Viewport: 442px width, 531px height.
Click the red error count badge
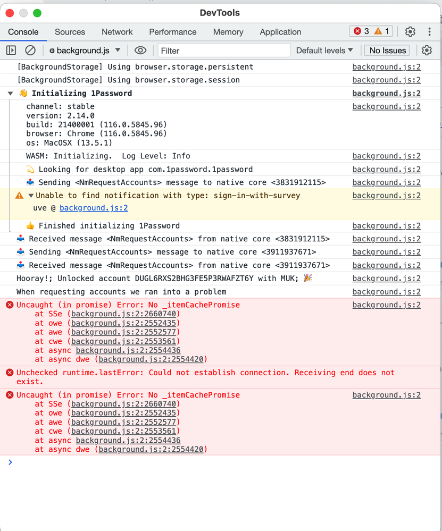[x=361, y=31]
